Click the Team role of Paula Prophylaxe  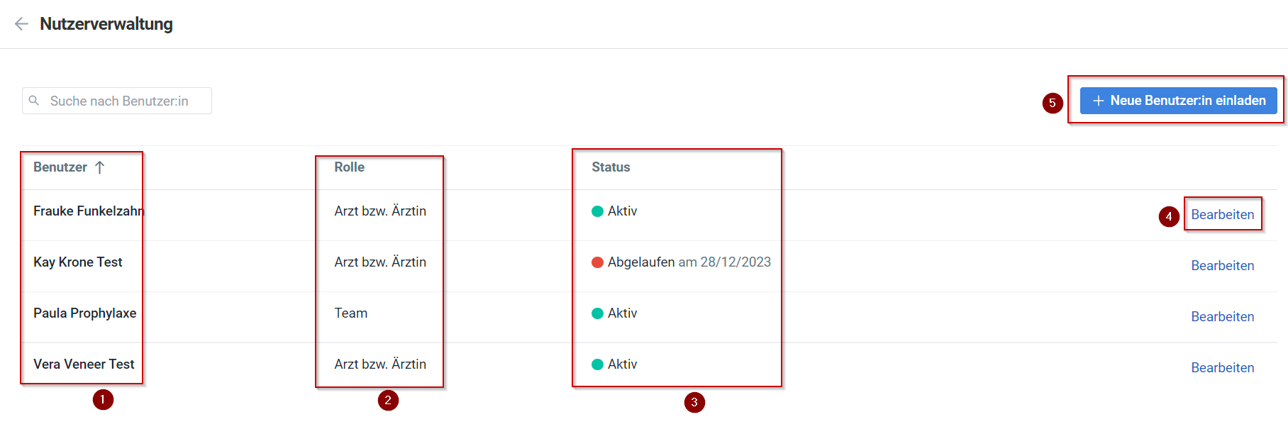click(351, 313)
